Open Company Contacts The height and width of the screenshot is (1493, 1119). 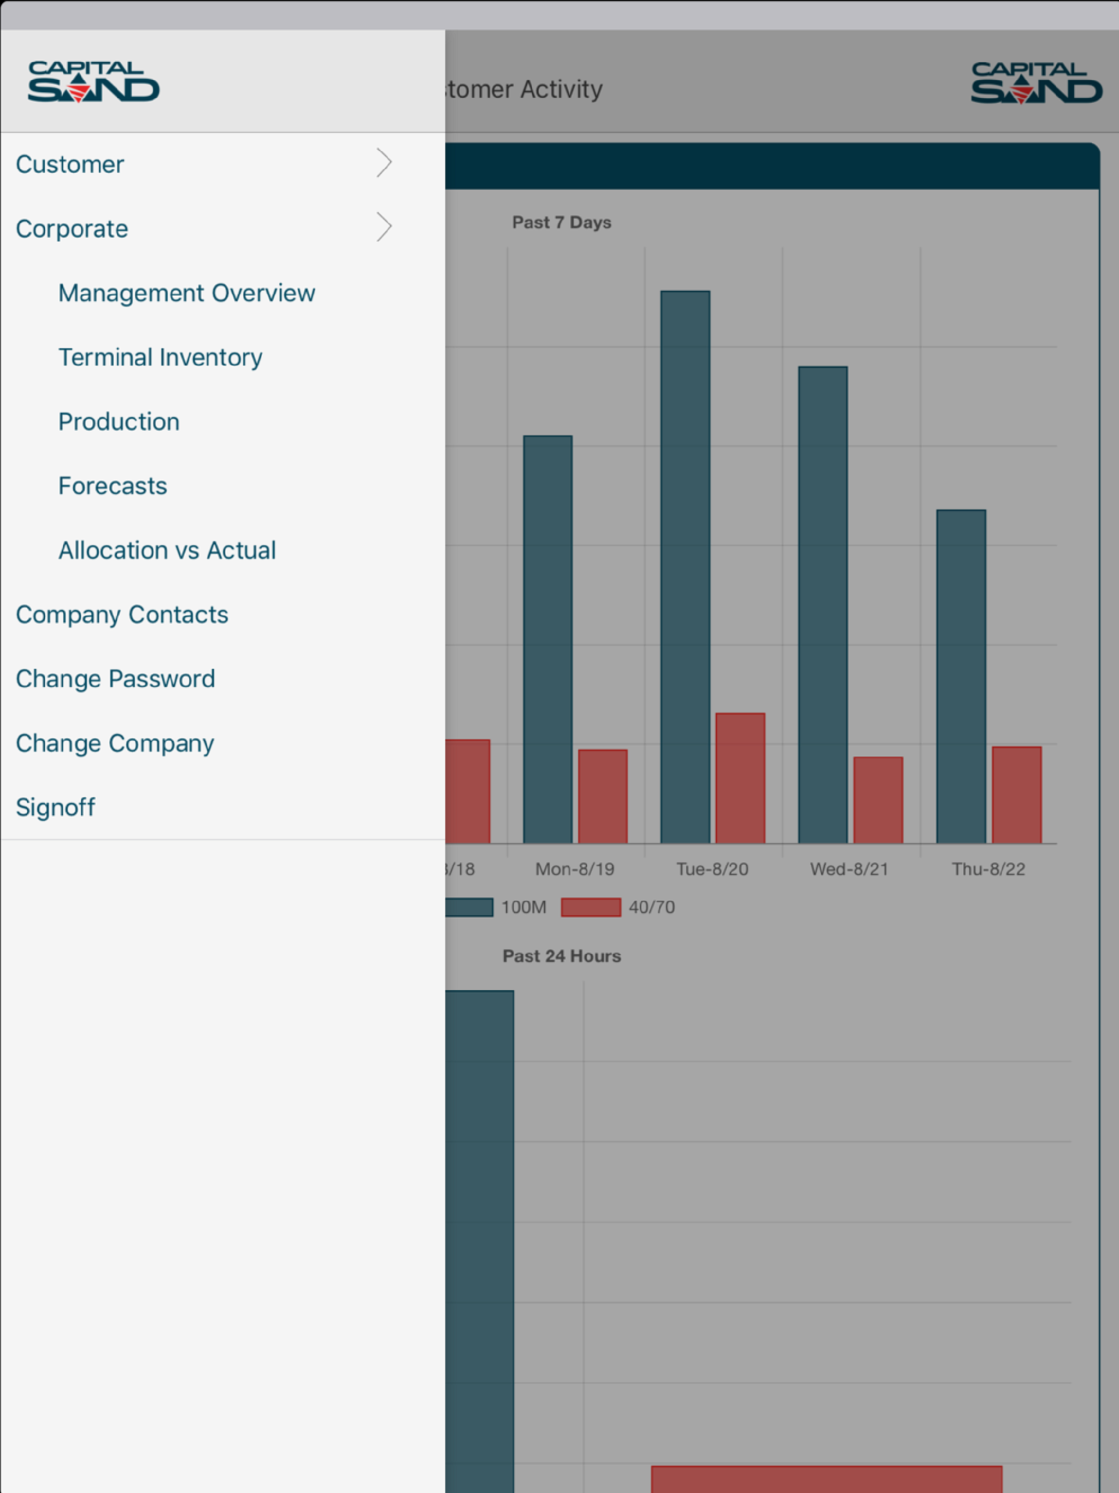[122, 614]
